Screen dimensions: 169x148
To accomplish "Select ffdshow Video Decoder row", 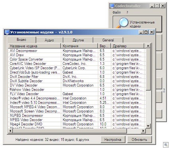I will tap(77, 90).
